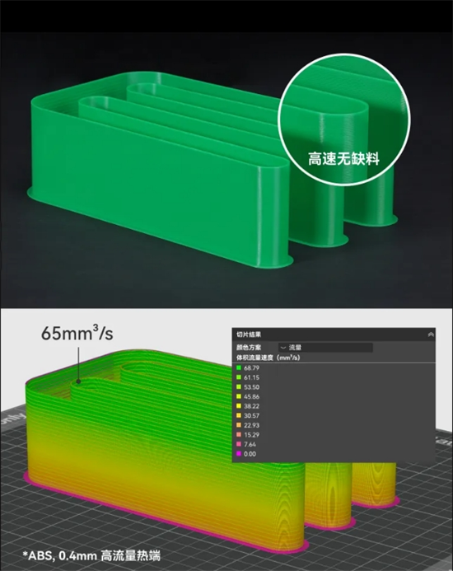
Task: Toggle the 53.50 flow legend entry
Action: (x=248, y=386)
